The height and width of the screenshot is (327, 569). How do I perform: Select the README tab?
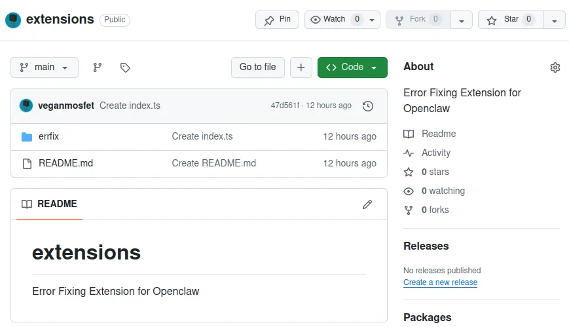[x=50, y=204]
